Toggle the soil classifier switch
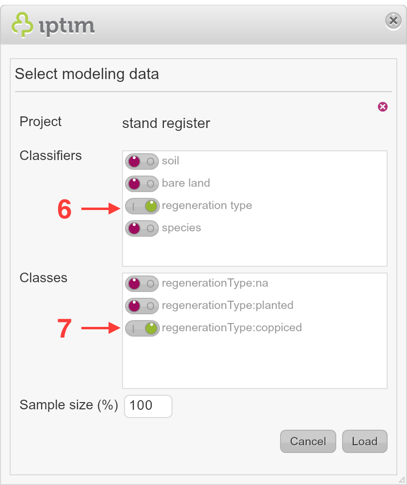Viewport: 407px width, 485px height. coord(142,162)
